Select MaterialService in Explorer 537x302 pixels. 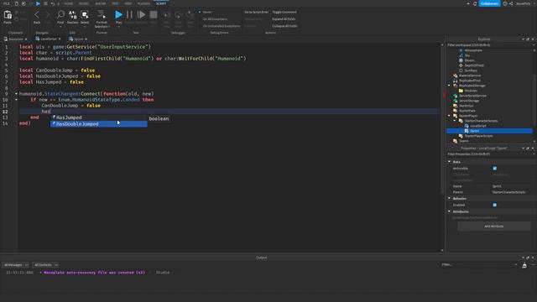pos(470,75)
